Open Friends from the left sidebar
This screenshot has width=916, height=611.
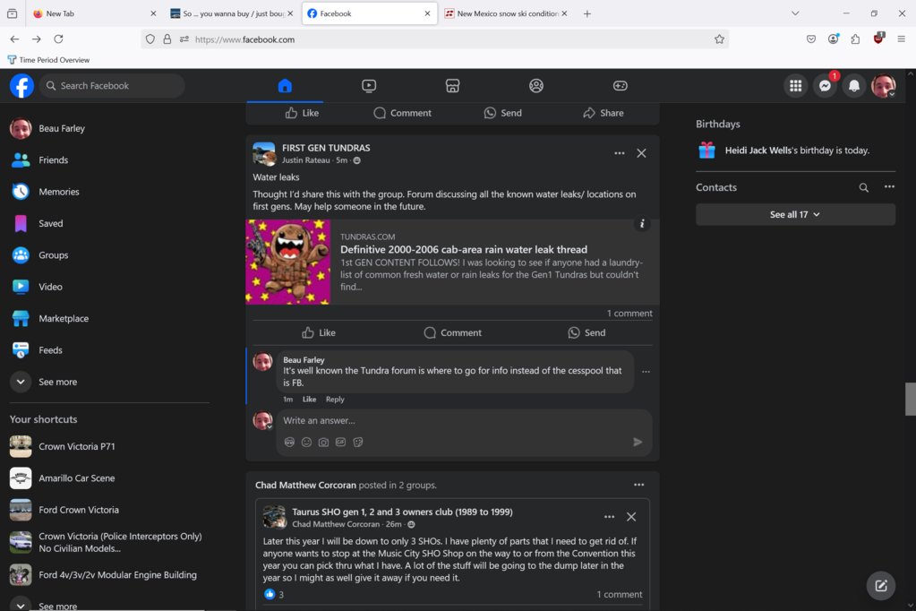pyautogui.click(x=109, y=160)
